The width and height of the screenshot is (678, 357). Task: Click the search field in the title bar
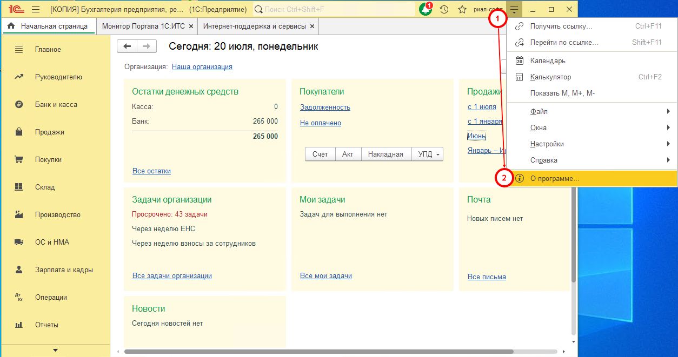click(334, 10)
